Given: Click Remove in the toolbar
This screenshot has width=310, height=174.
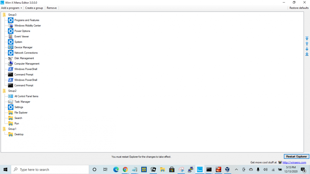Looking at the screenshot, I should click(x=52, y=8).
